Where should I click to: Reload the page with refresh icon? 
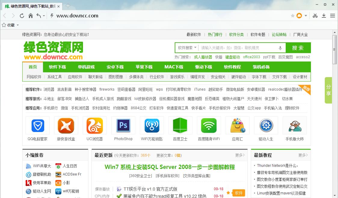(x=22, y=16)
